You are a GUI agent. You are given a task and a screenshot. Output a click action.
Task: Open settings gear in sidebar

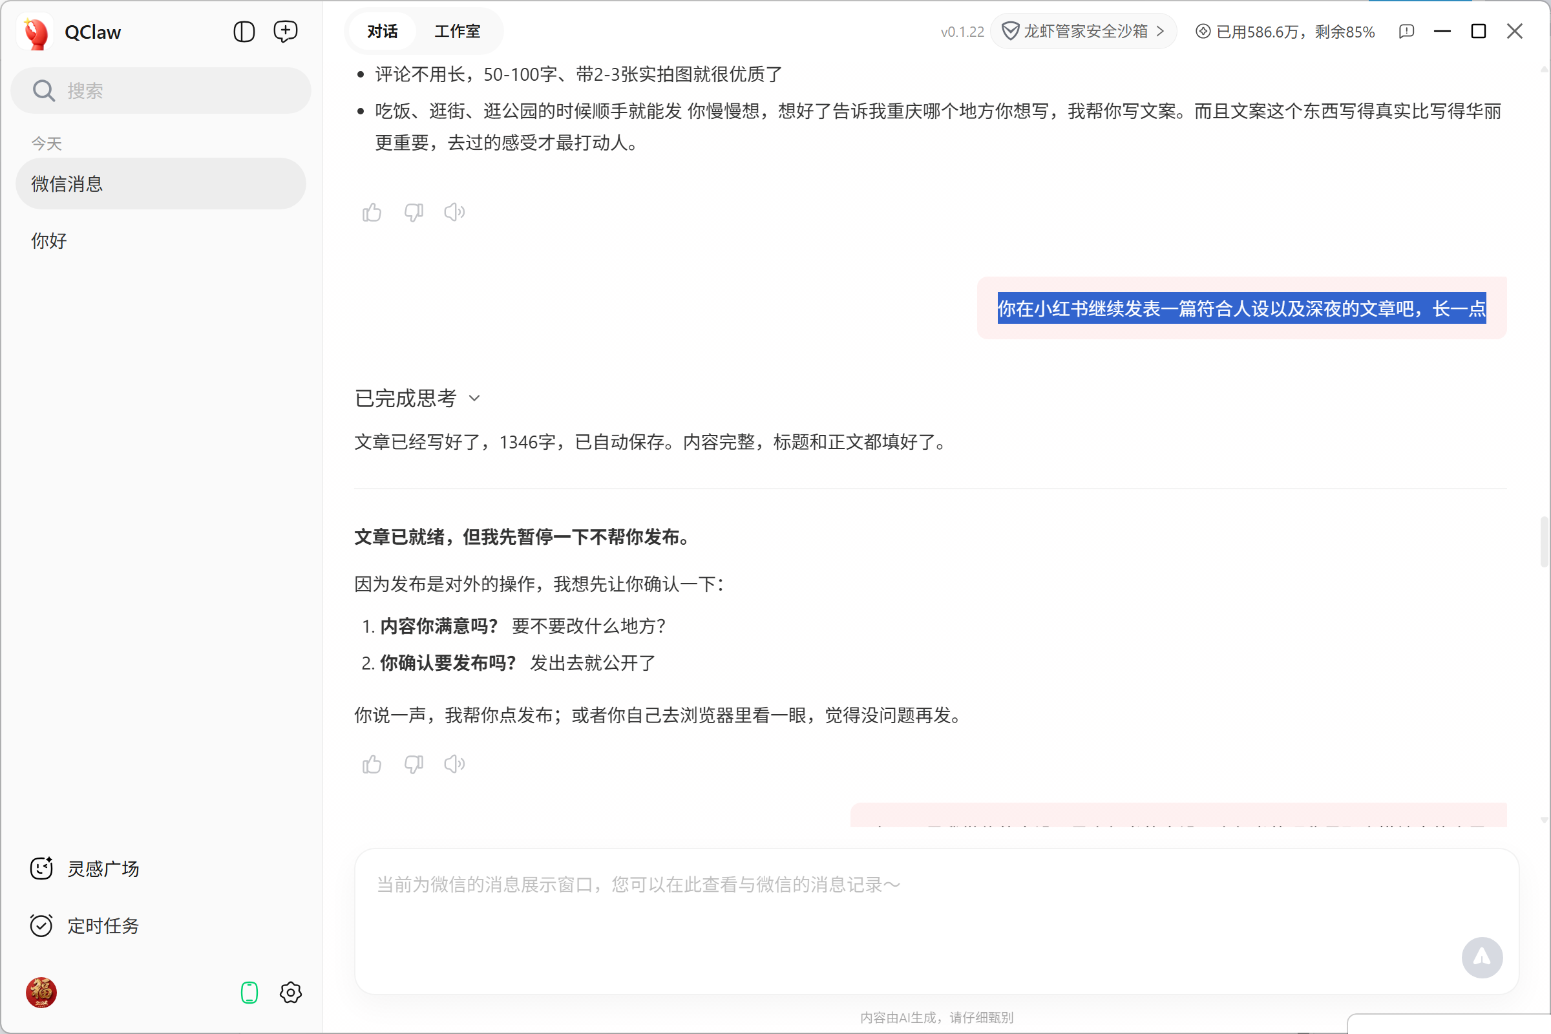click(x=290, y=993)
